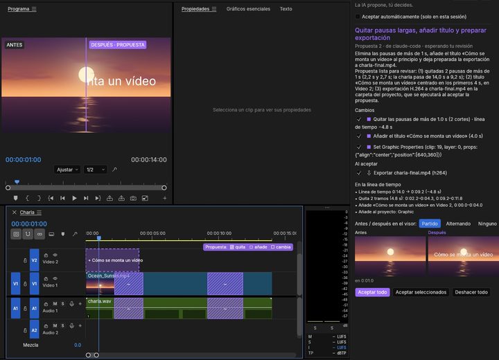Hide the Video 2 track output
The image size is (499, 360).
[55, 255]
